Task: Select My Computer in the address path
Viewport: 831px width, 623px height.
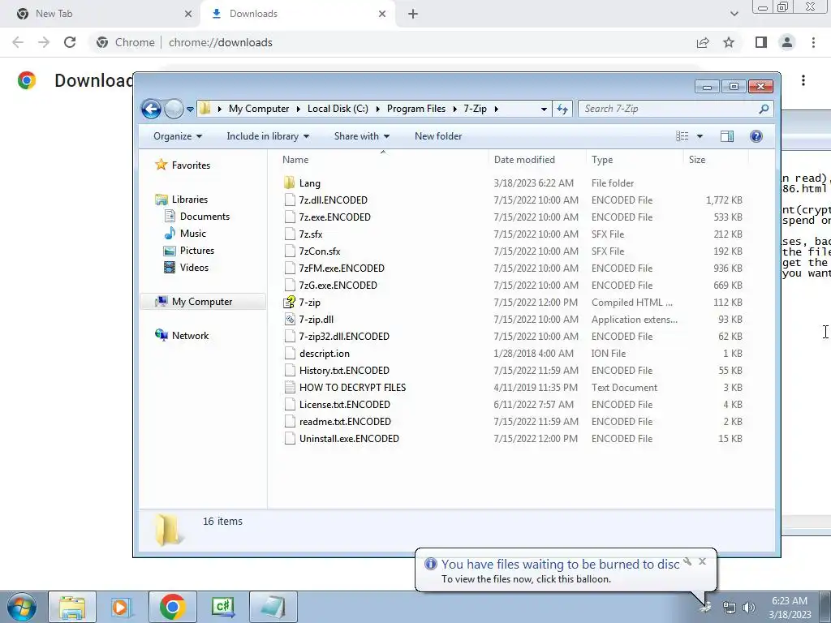Action: point(259,109)
